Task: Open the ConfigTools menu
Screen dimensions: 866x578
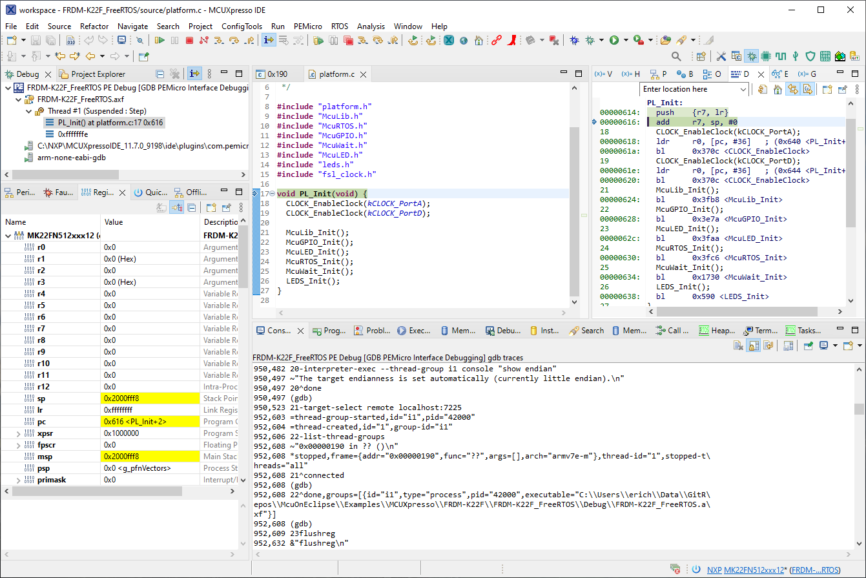Action: click(242, 26)
